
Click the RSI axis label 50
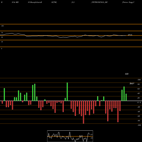click(2, 37)
